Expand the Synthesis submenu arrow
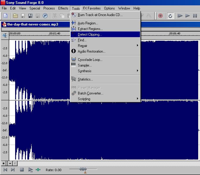 (137, 71)
